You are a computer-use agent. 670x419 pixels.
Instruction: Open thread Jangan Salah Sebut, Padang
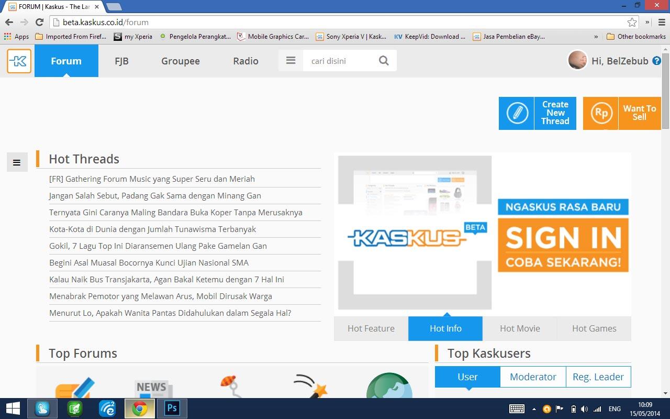pyautogui.click(x=155, y=195)
